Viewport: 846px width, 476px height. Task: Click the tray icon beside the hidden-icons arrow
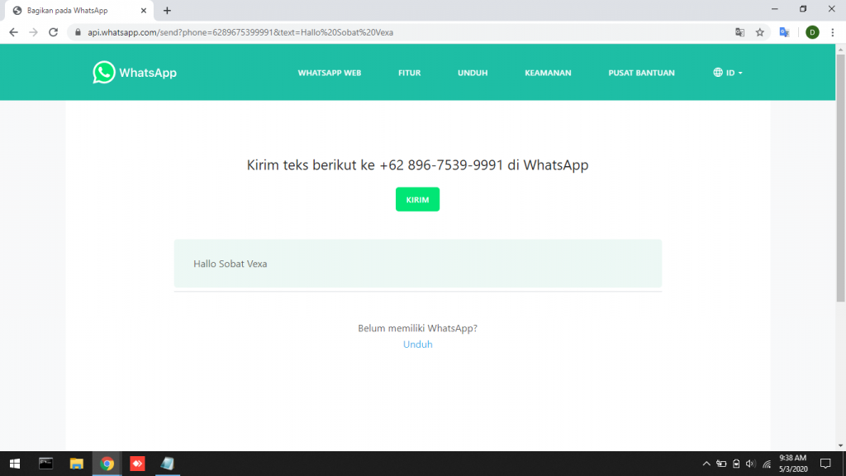[x=721, y=464]
